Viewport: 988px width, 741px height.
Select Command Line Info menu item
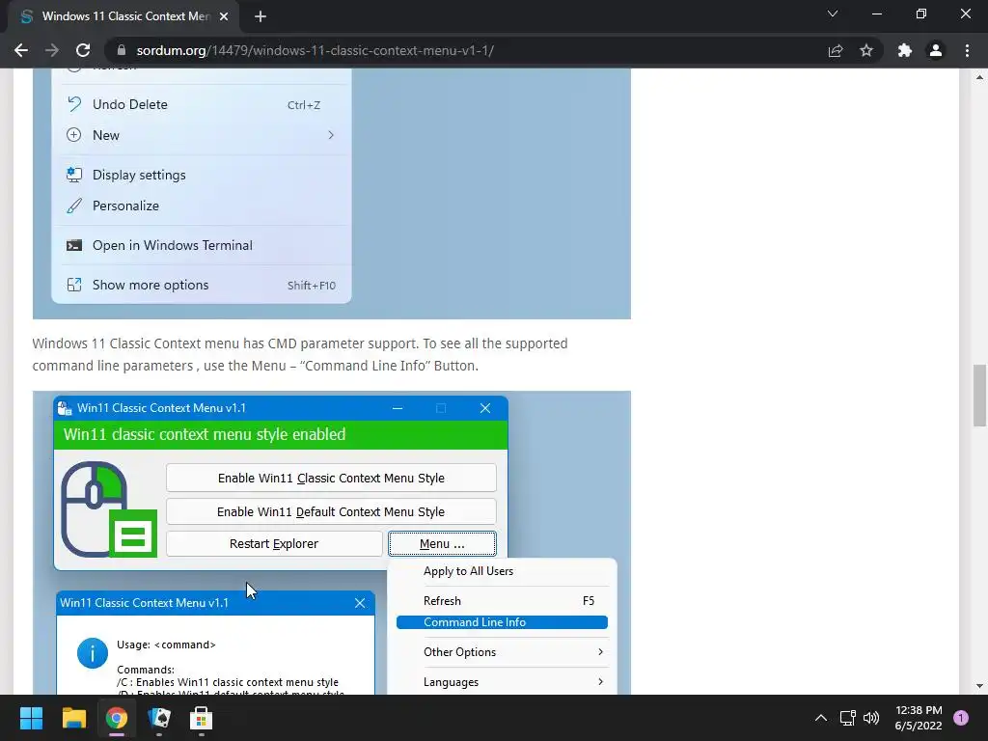pos(502,622)
